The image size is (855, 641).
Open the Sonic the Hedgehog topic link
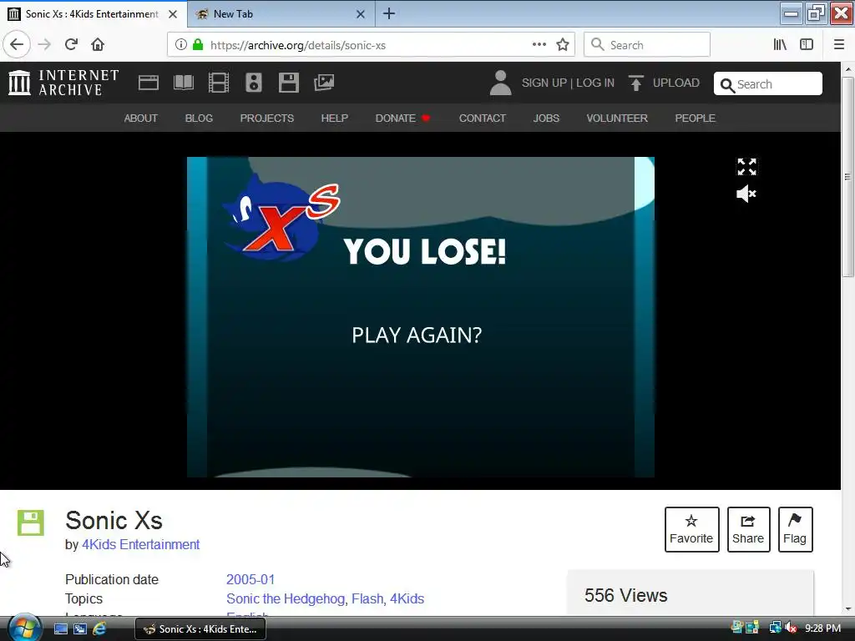coord(286,599)
